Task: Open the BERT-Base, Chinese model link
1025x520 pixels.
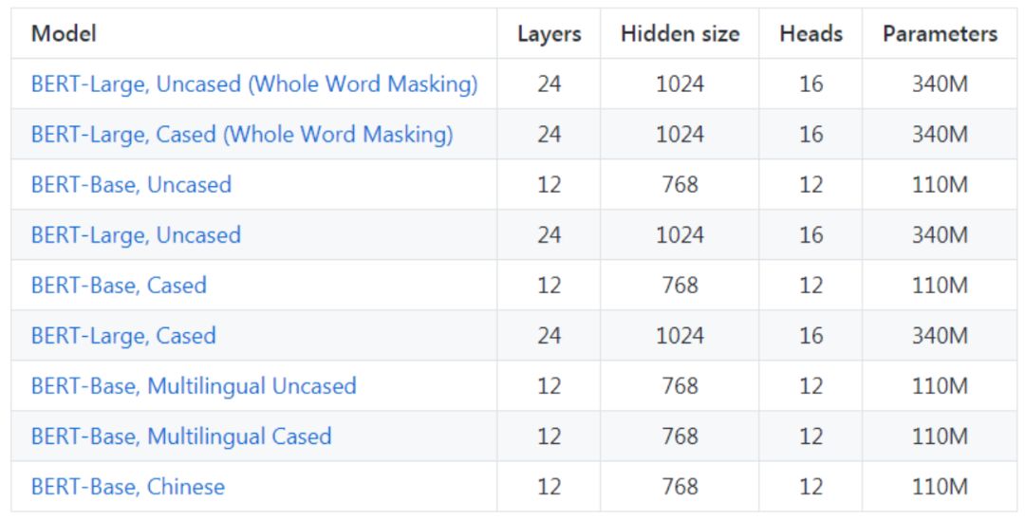Action: [x=128, y=487]
